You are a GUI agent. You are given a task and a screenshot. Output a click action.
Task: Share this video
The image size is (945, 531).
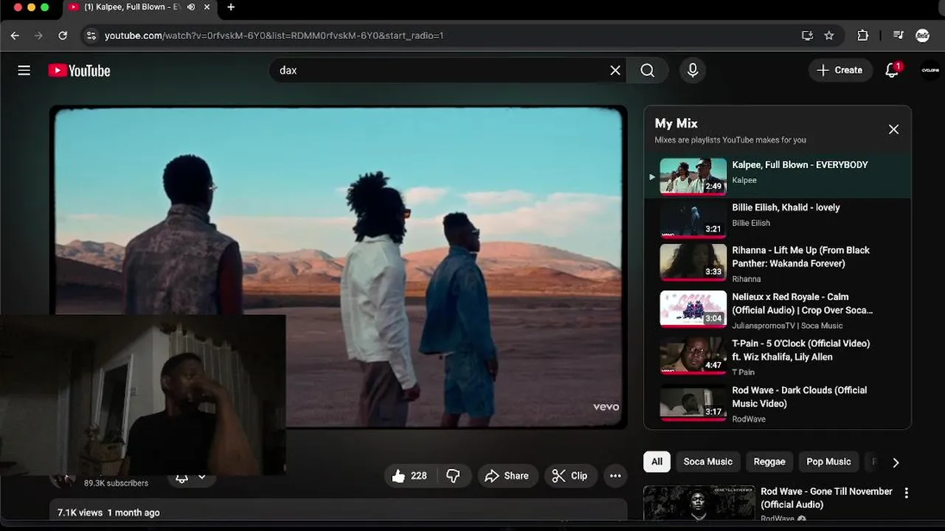[507, 476]
